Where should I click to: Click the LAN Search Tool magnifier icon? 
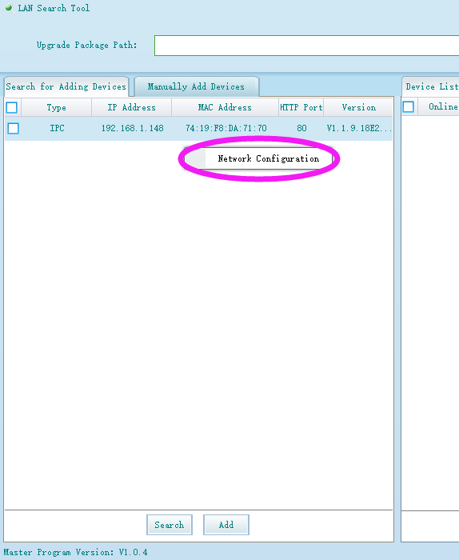pos(10,8)
